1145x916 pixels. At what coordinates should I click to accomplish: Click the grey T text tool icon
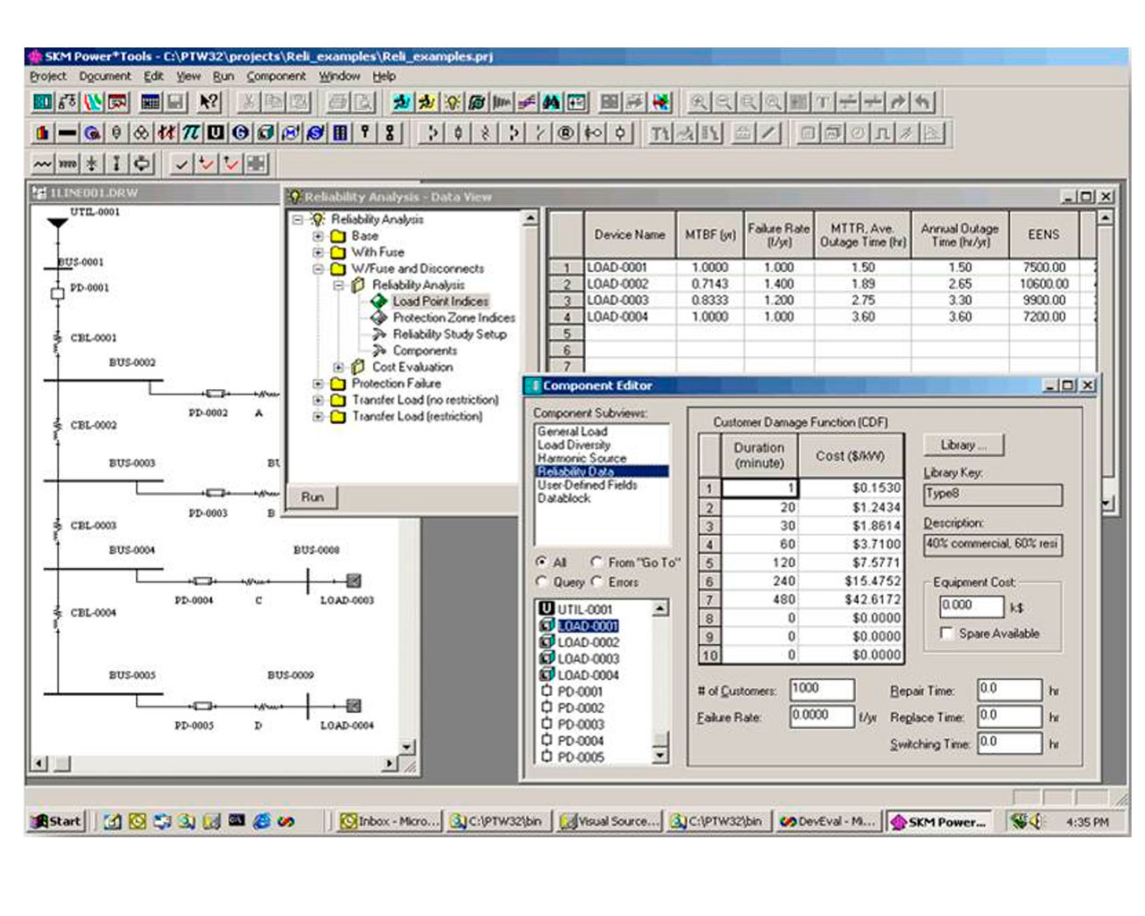click(x=823, y=102)
